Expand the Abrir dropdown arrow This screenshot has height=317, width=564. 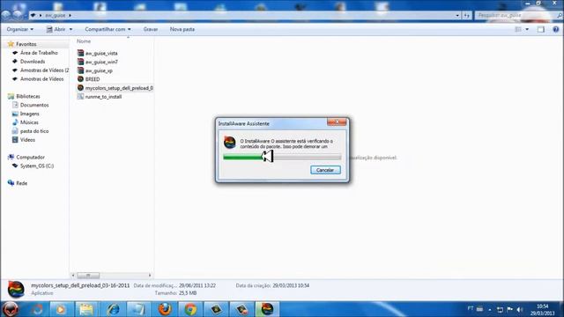[70, 29]
